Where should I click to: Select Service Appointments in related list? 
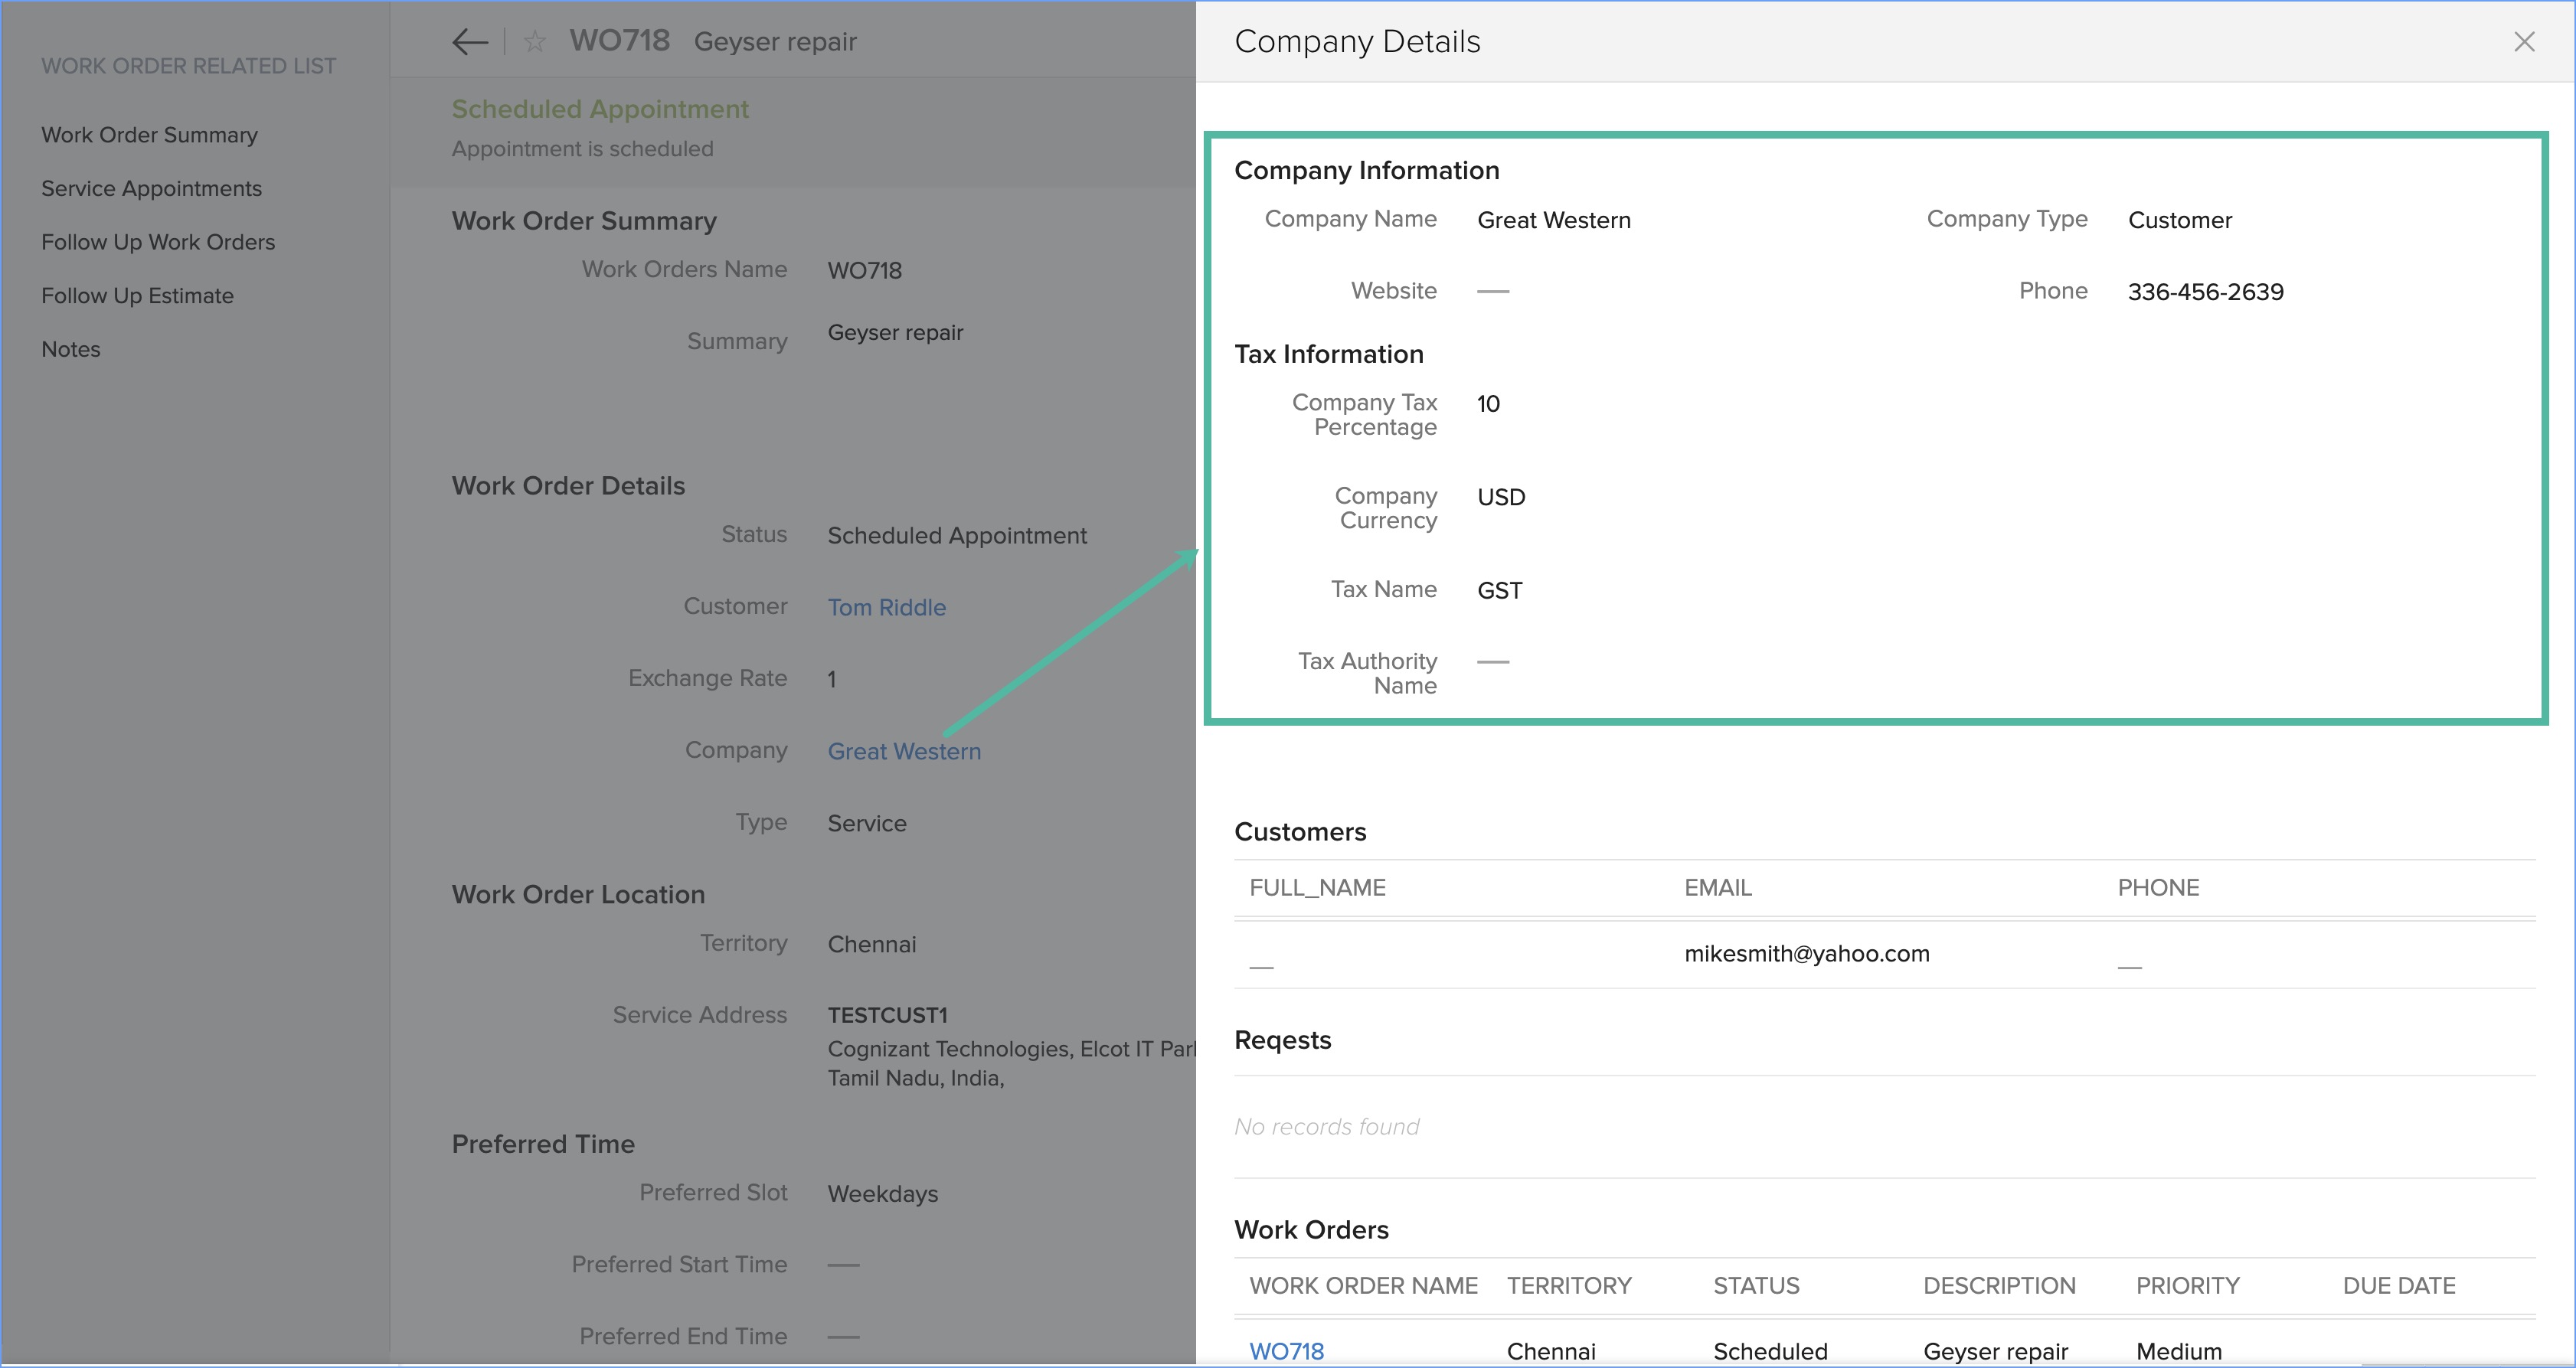[x=151, y=189]
